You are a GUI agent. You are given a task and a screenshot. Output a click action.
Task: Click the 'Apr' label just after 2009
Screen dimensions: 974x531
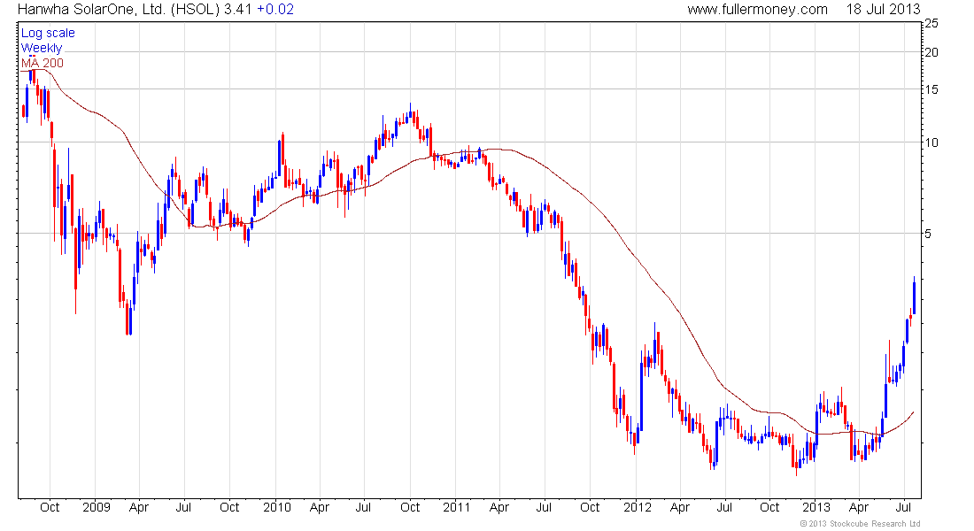pyautogui.click(x=139, y=507)
